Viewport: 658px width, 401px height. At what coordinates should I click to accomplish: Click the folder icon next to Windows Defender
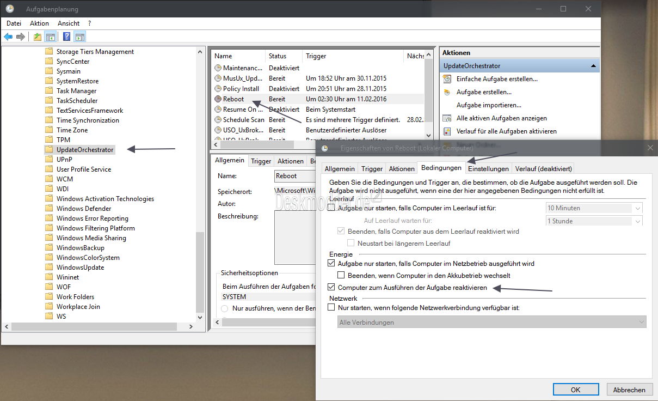pyautogui.click(x=49, y=209)
